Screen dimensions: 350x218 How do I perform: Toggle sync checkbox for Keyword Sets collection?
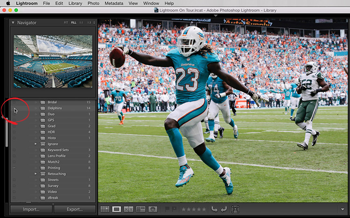[x=14, y=150]
